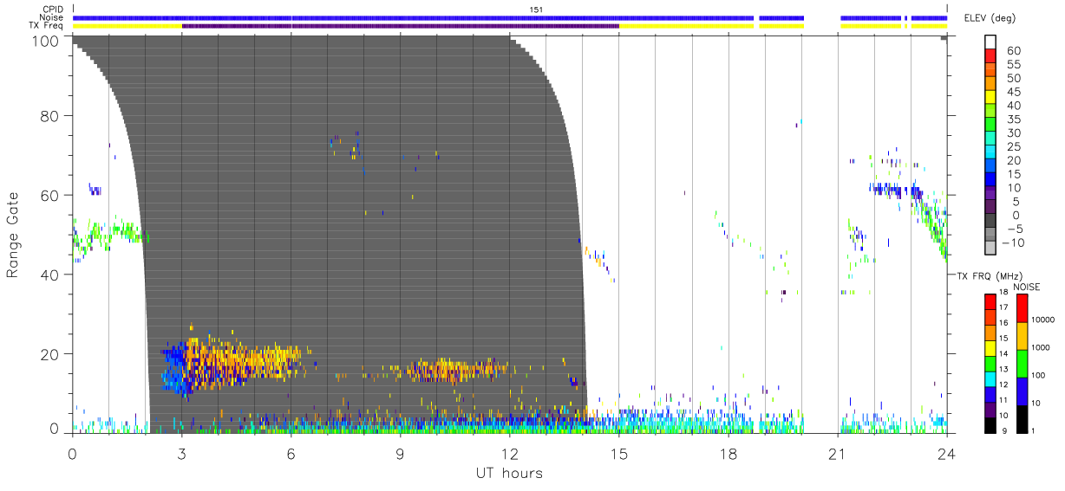Click the CPID value '151' above the plot
Viewport: 1065px width, 491px height.
(537, 10)
